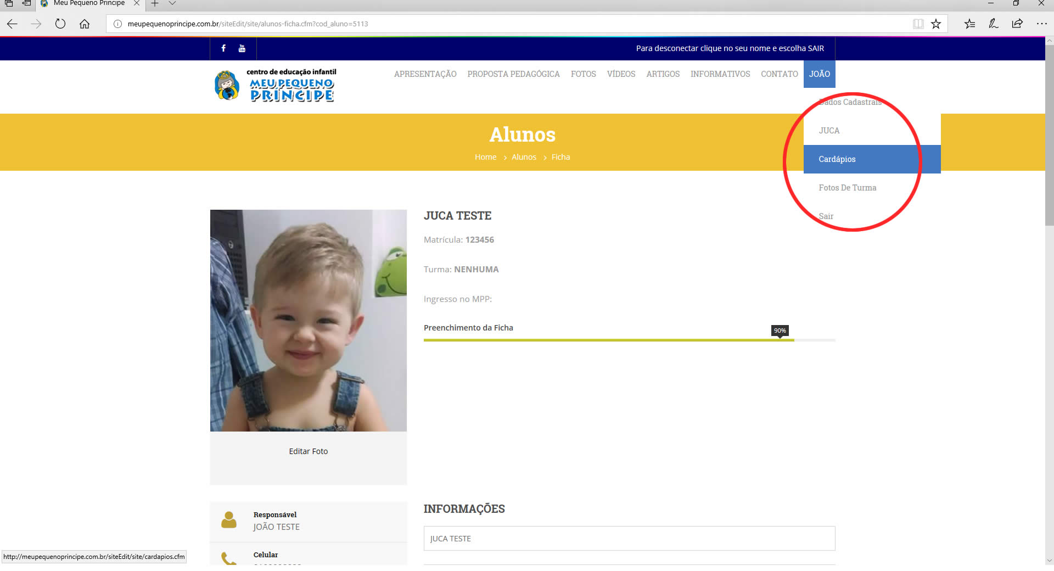1054x571 pixels.
Task: Click the Editar Foto link
Action: (308, 451)
